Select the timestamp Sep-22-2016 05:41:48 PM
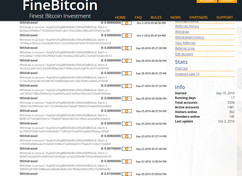The width and height of the screenshot is (242, 176). coord(151,149)
